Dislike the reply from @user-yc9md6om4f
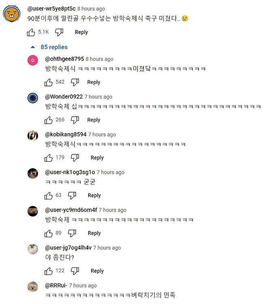Screen dimensions: 267x304 [x=72, y=233]
